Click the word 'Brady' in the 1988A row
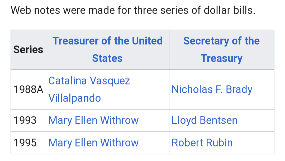The image size is (285, 161). point(239,89)
